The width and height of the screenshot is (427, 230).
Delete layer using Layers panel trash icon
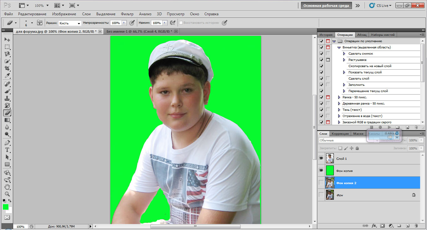[416, 225]
